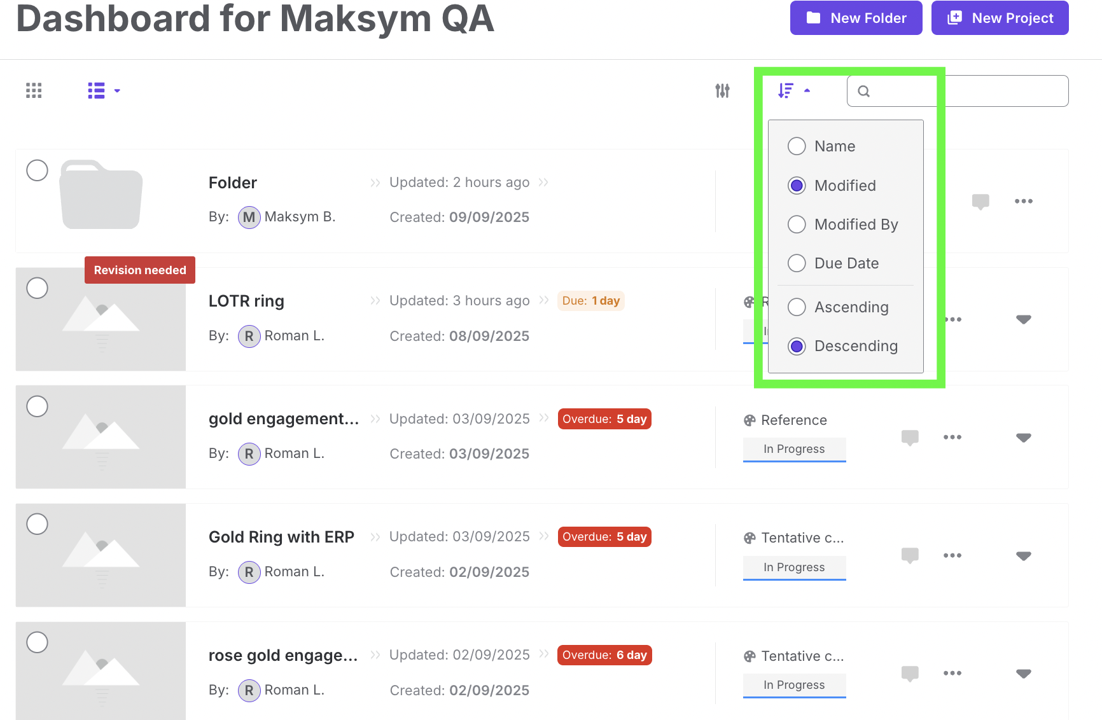1102x720 pixels.
Task: Click the sort order icon
Action: click(x=786, y=91)
